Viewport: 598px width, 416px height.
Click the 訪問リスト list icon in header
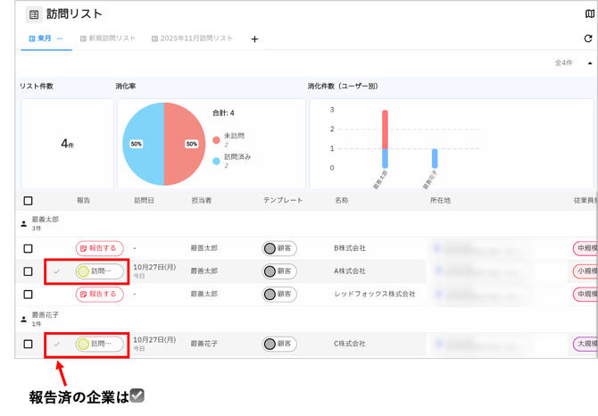click(34, 14)
